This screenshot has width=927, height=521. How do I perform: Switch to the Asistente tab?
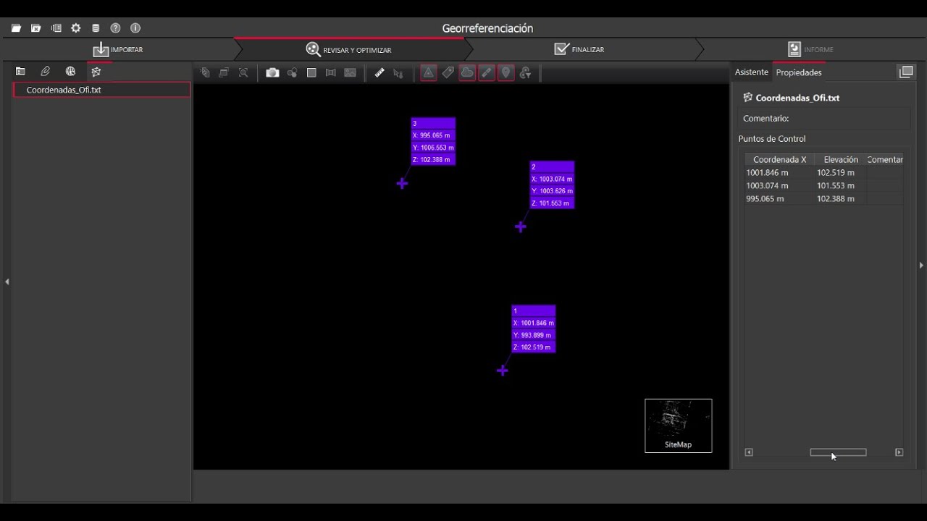751,72
